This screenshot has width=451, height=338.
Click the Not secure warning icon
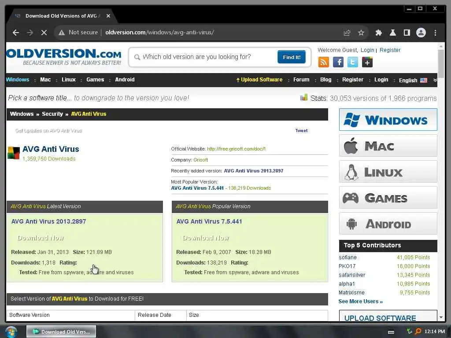[x=62, y=33]
